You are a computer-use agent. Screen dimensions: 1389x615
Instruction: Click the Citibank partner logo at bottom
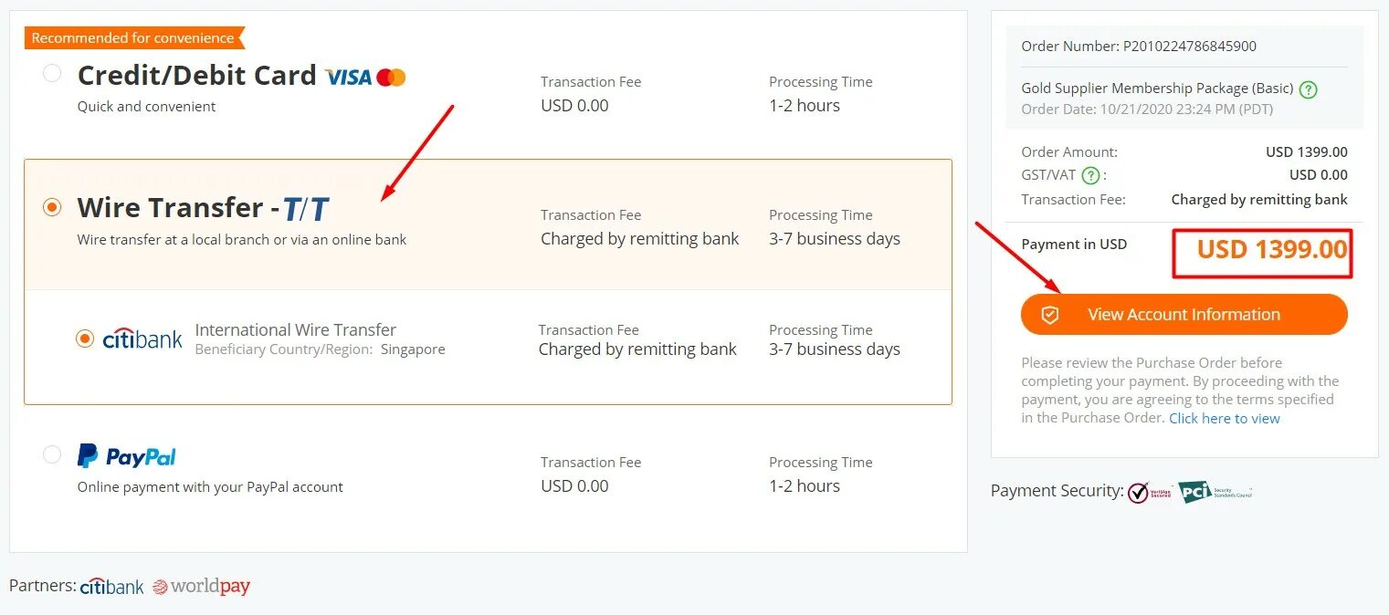click(x=111, y=587)
